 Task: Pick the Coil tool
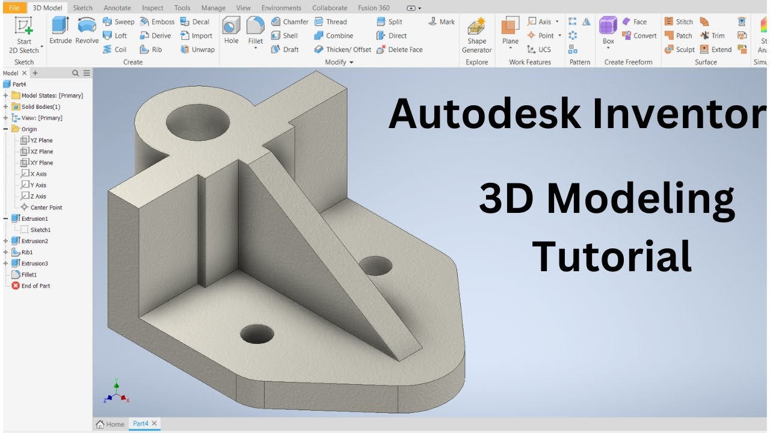pos(115,49)
